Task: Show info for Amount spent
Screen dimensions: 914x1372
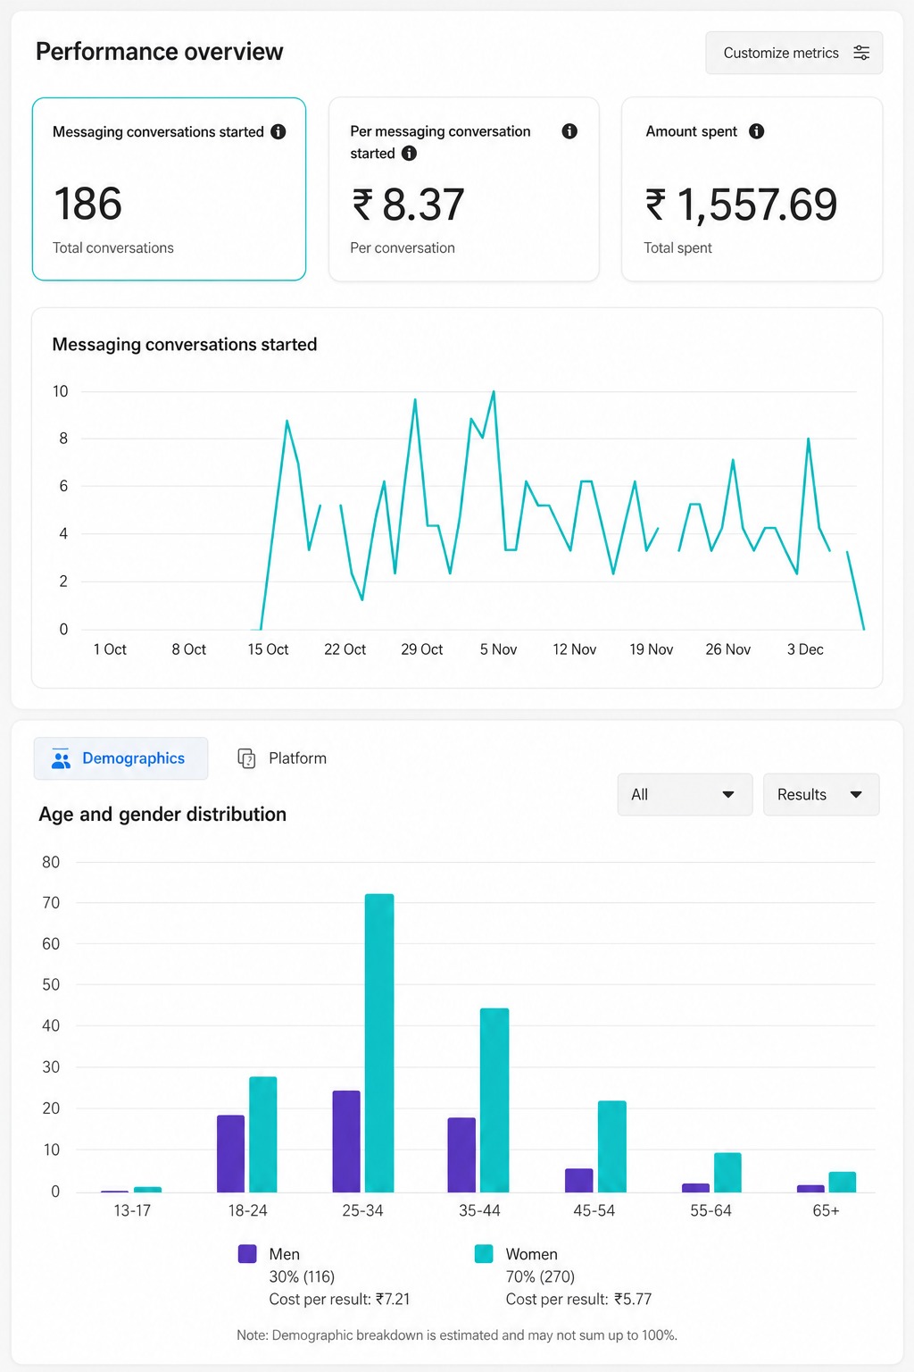Action: point(756,131)
